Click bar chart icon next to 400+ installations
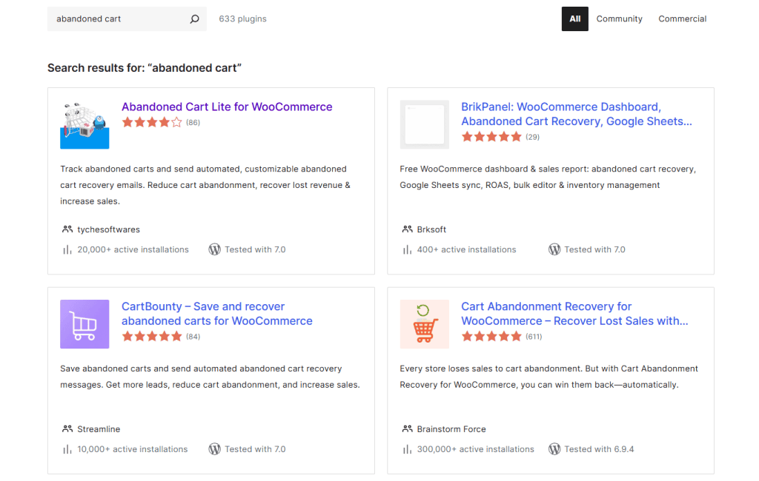 407,249
